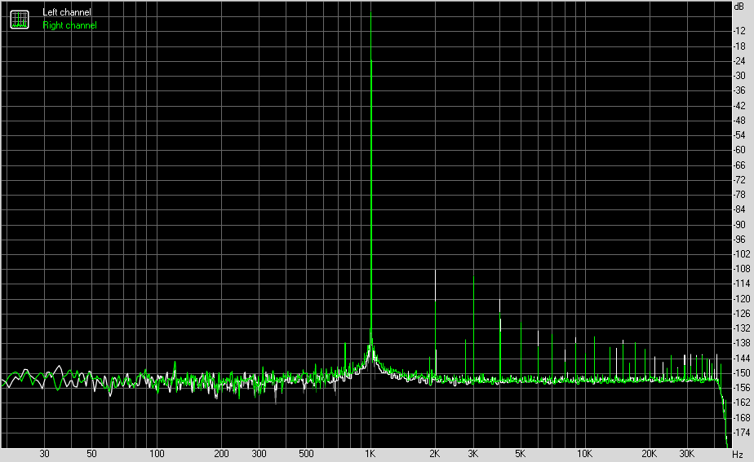Click the '200' frequency axis label
The width and height of the screenshot is (754, 462).
coord(221,454)
